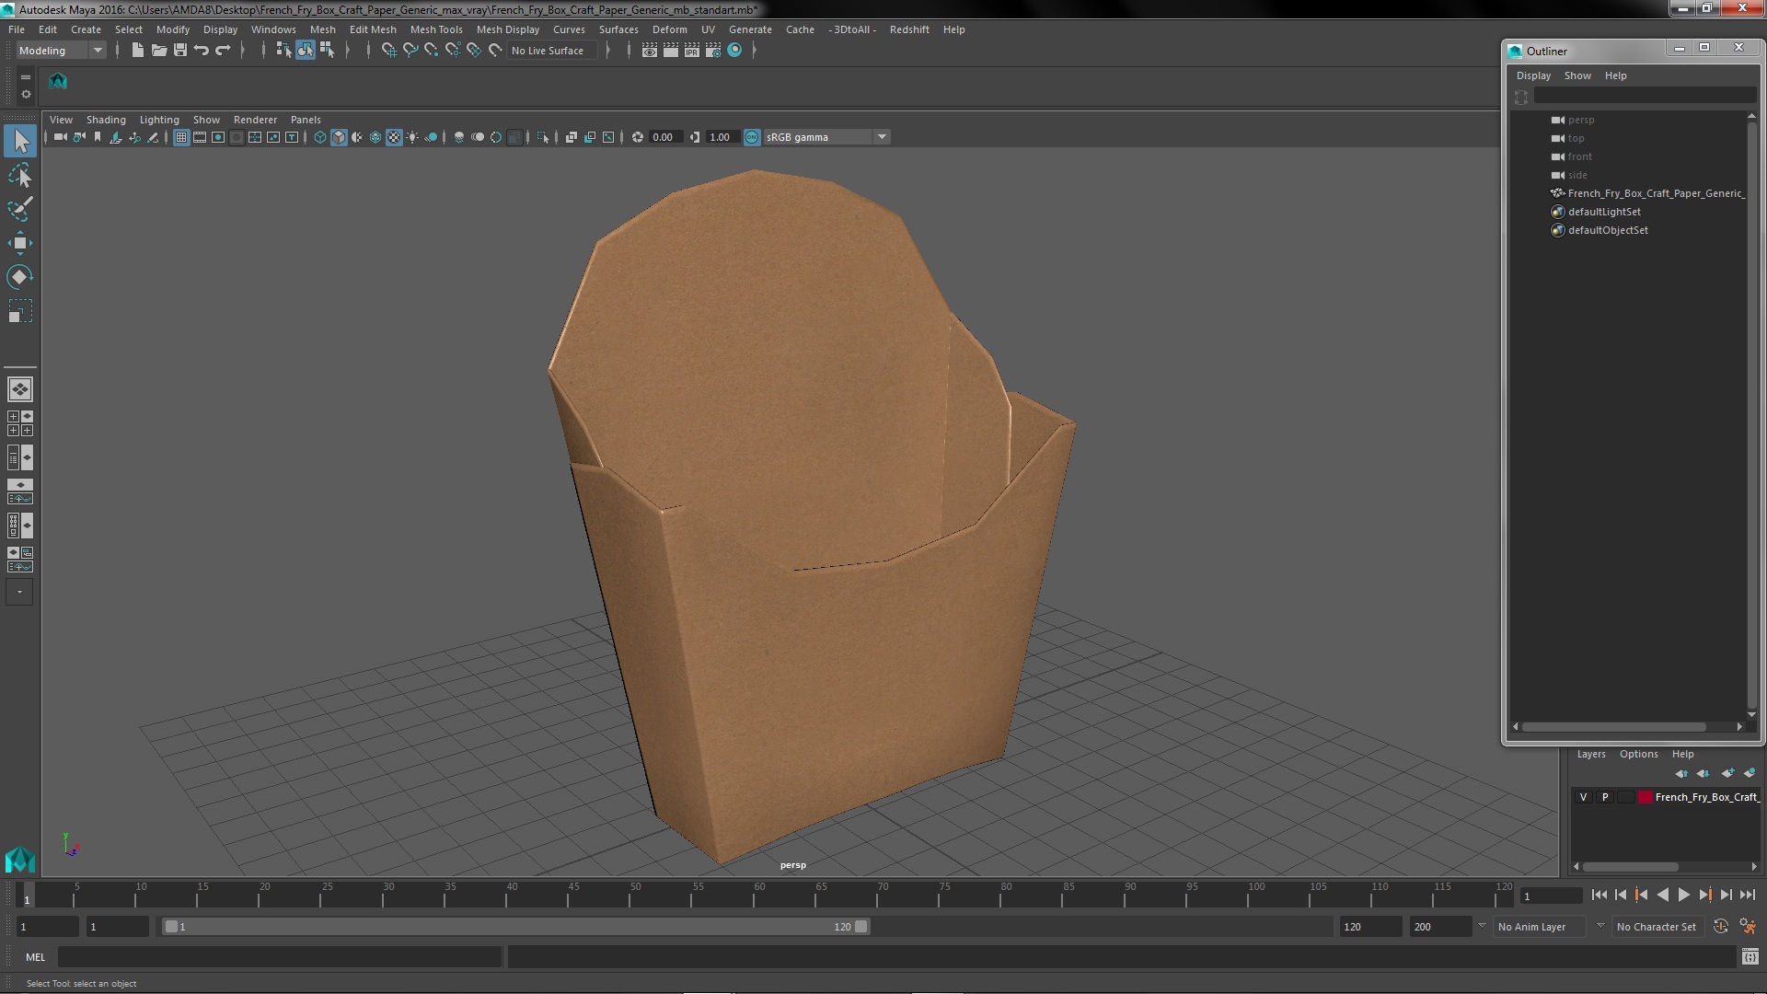Toggle layer playback P box
The height and width of the screenshot is (994, 1767).
1605,797
